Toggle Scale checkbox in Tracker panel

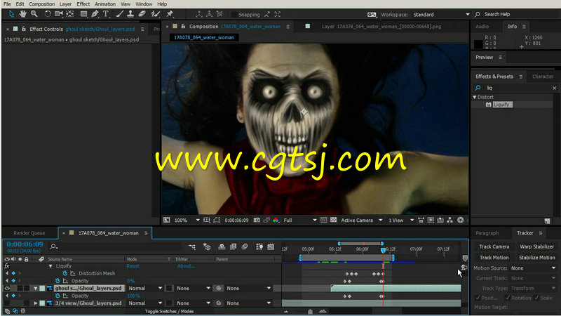[536, 298]
